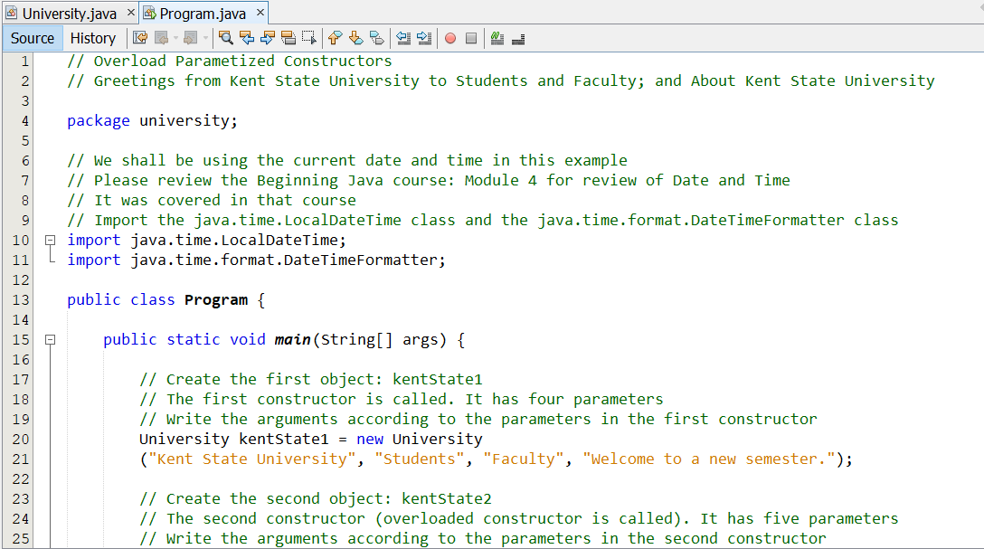Viewport: 984px width, 549px height.
Task: Click the Forward navigation icon in editor toolbar
Action: pos(191,38)
